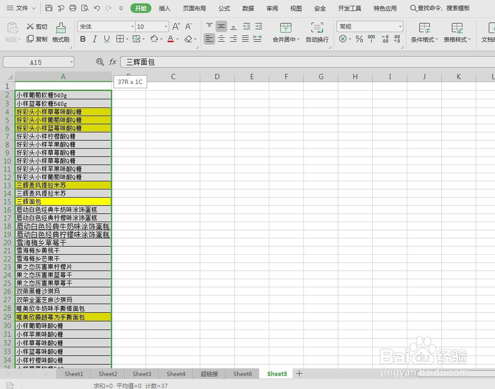Expand quick access toolbar customize arrow
This screenshot has height=389, width=495.
(121, 8)
